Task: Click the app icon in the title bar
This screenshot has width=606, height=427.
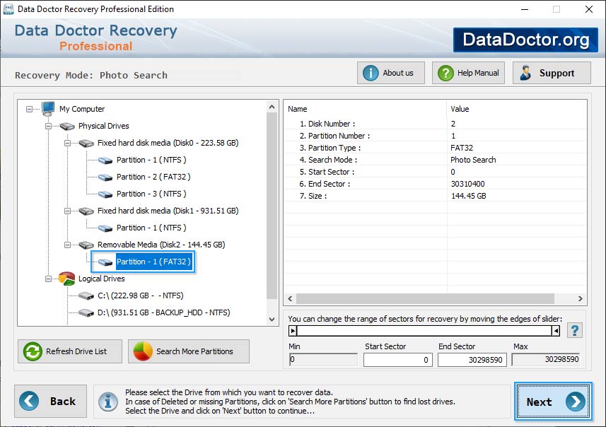Action: pos(8,9)
